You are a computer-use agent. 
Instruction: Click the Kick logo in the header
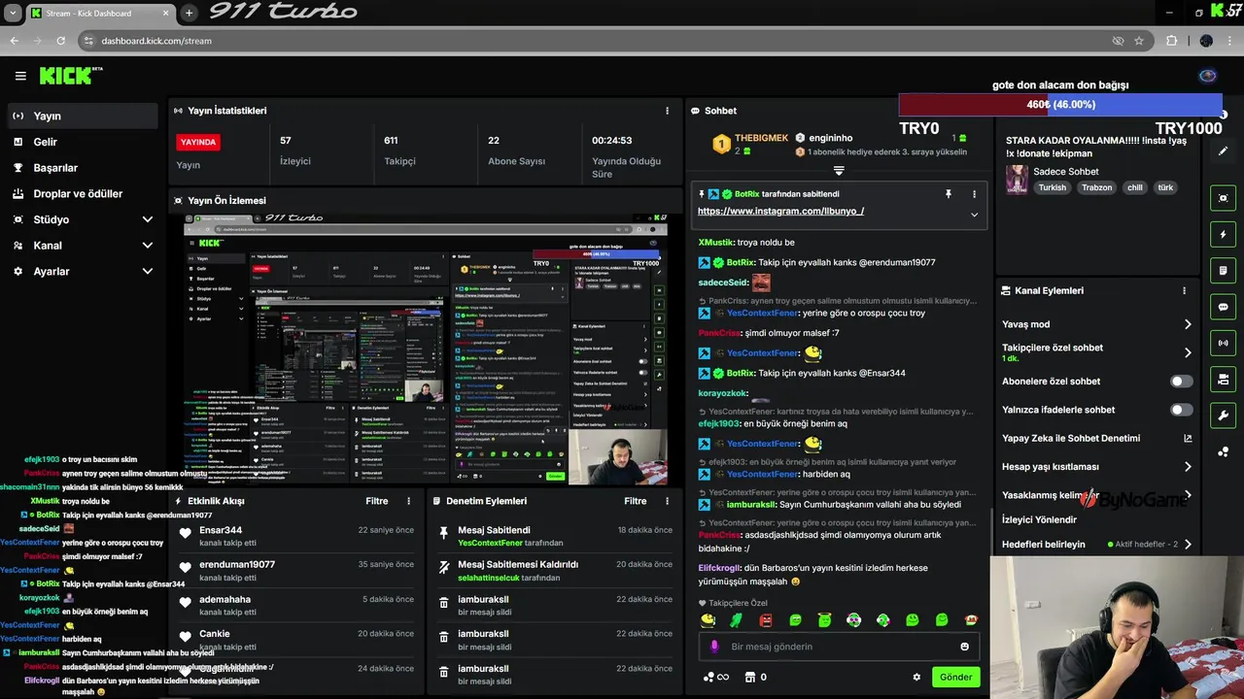(70, 76)
